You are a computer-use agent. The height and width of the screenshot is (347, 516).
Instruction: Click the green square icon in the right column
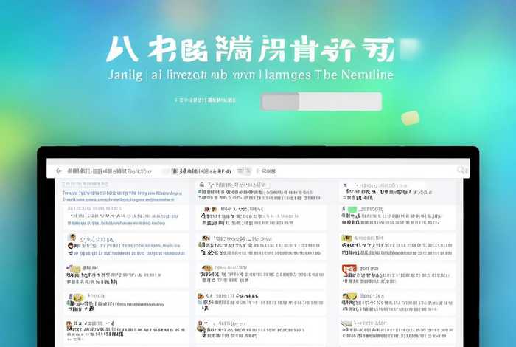[352, 209]
